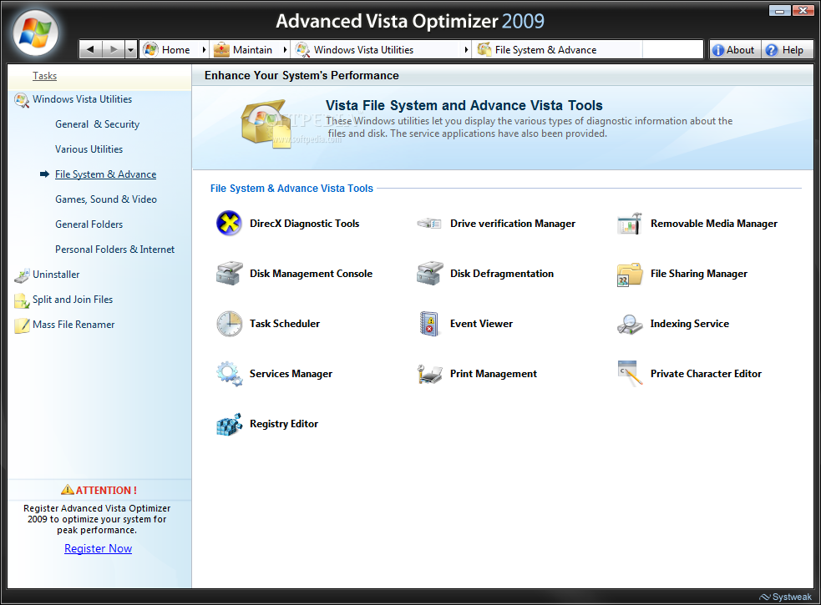
Task: Select the Maintain breadcrumb item
Action: pyautogui.click(x=244, y=50)
